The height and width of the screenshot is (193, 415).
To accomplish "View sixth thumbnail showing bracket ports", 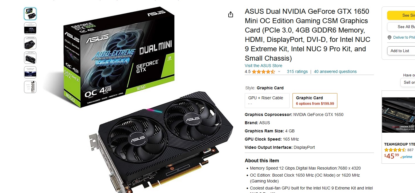I will 30,87.
